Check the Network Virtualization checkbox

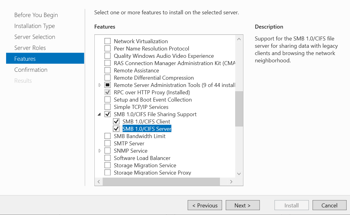pyautogui.click(x=107, y=41)
